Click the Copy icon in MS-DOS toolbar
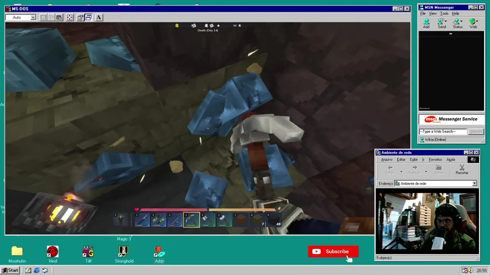The height and width of the screenshot is (275, 490). [x=51, y=17]
